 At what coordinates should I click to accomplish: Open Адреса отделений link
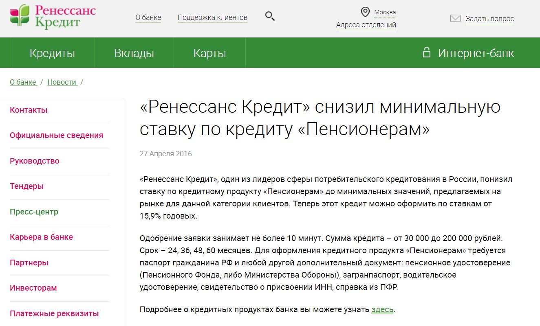pyautogui.click(x=366, y=25)
